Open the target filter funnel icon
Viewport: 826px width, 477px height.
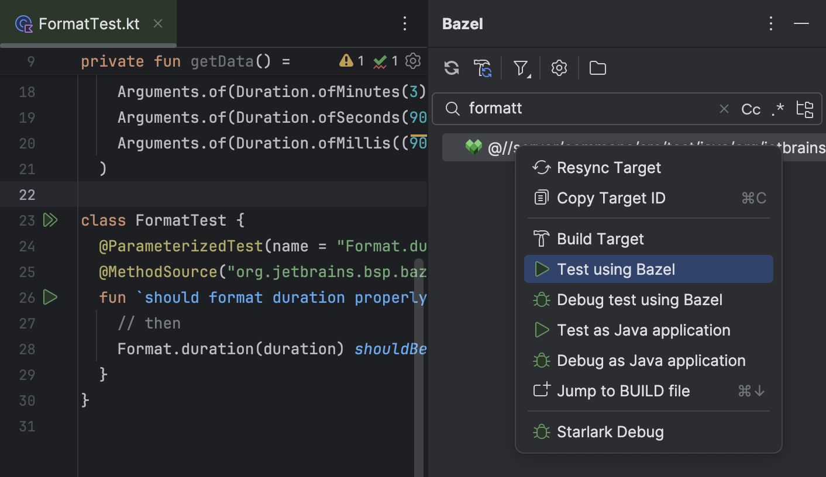click(x=519, y=68)
